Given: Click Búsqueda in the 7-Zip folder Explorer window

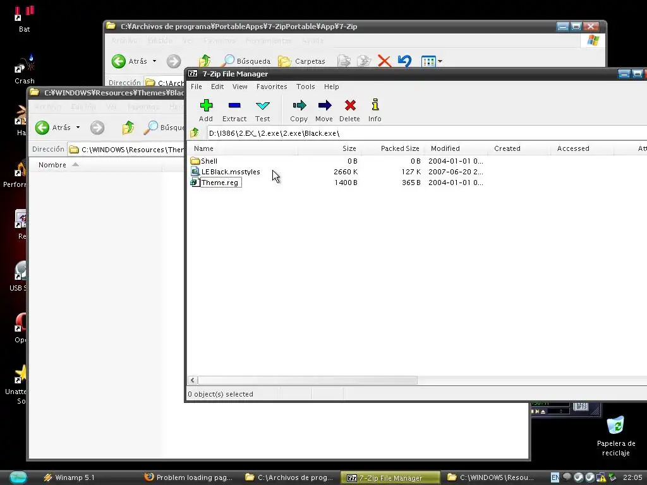Looking at the screenshot, I should [x=246, y=61].
